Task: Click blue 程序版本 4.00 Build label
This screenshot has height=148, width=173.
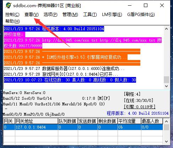Action: point(137,113)
